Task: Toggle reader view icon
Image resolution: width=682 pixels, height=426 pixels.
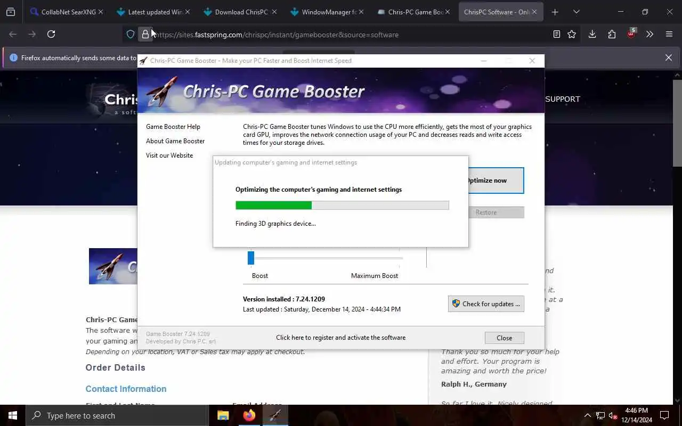Action: coord(556,34)
